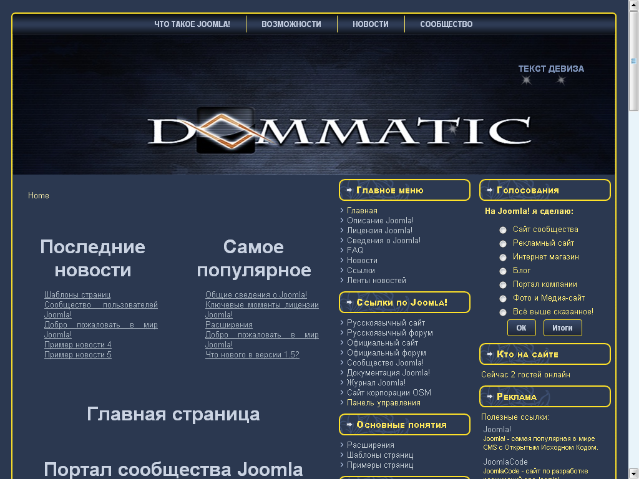
Task: Click the arrow icon on Голосования panel header
Action: pos(490,190)
